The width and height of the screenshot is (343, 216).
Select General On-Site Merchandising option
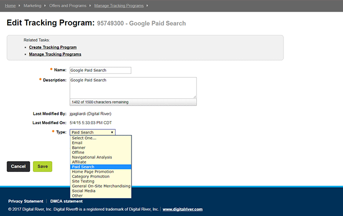101,186
